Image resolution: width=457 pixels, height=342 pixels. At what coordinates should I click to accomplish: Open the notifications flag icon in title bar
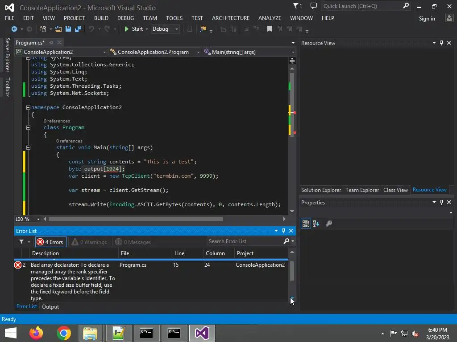(x=297, y=6)
